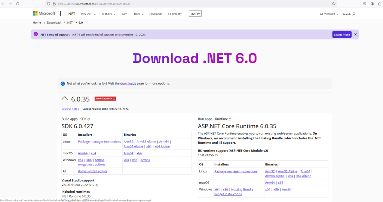This screenshot has width=383, height=202.
Task: Open the dotnet-install scripts link
Action: [x=93, y=171]
